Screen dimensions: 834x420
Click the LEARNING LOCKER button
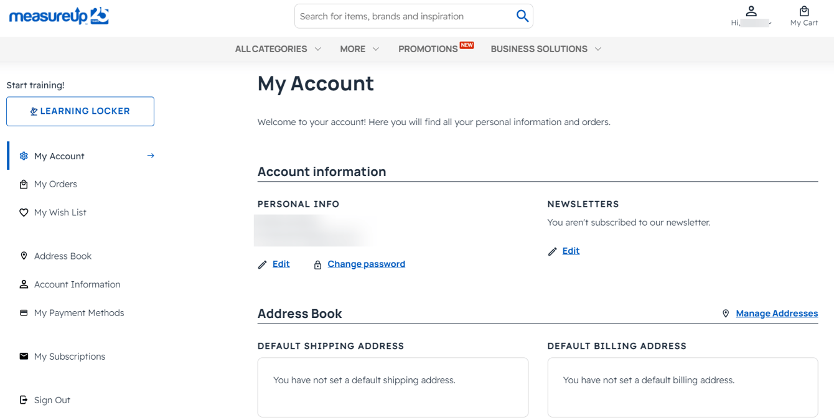point(80,111)
